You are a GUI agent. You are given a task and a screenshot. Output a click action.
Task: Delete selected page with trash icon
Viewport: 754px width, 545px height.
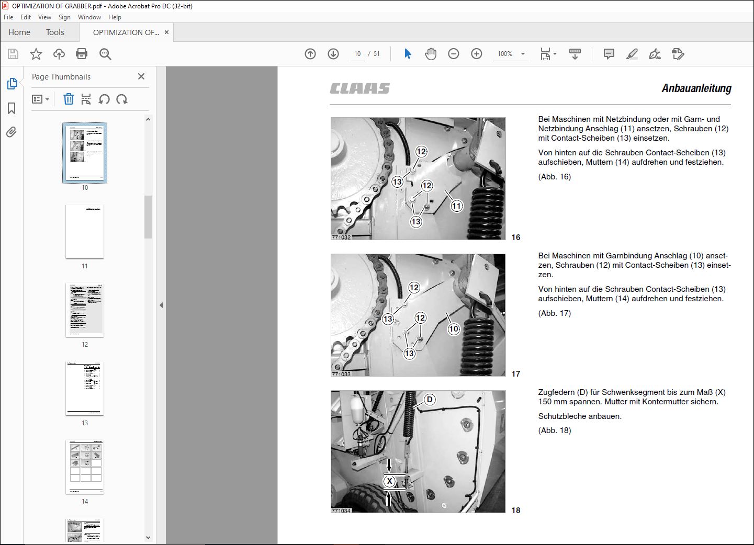tap(69, 99)
